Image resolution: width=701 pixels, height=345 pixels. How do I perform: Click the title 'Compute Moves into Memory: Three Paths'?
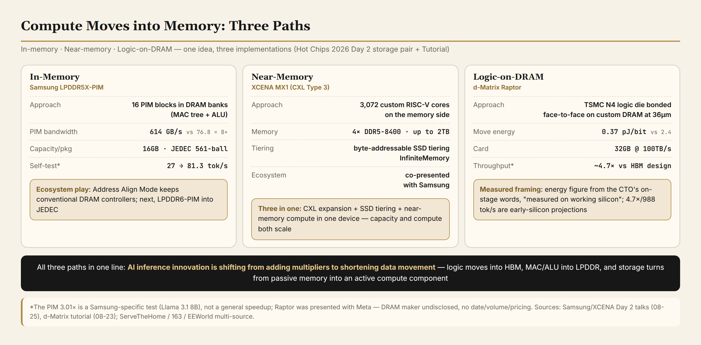pyautogui.click(x=165, y=26)
